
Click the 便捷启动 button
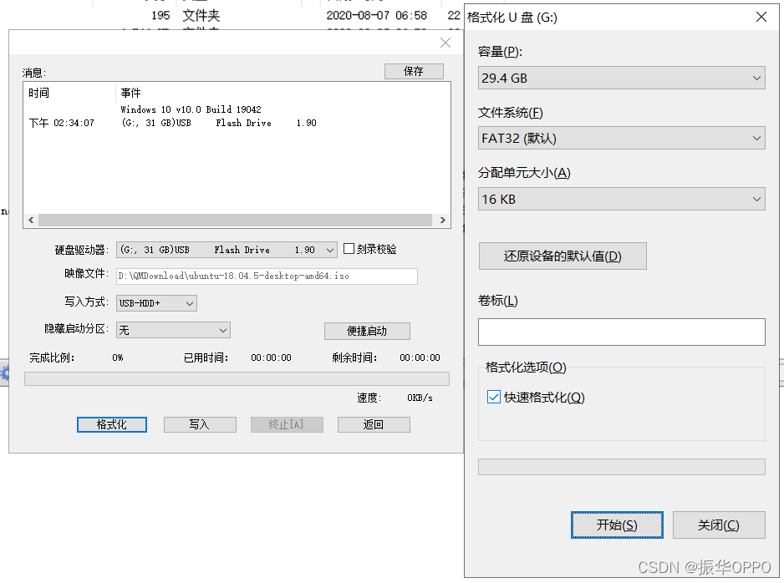tap(366, 331)
